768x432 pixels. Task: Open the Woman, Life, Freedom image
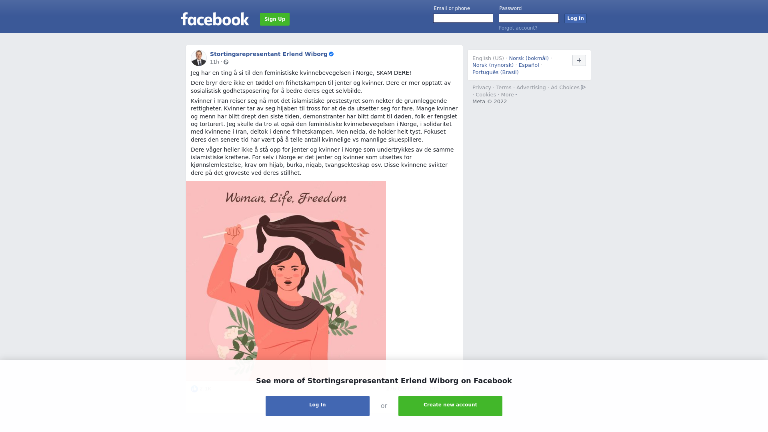point(286,281)
